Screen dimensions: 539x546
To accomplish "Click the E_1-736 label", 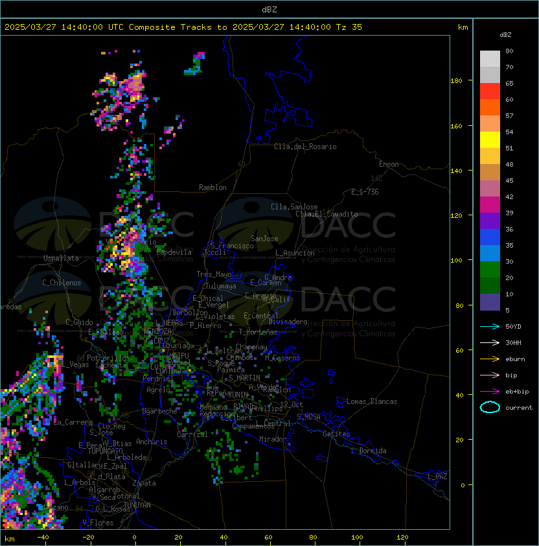I will point(365,192).
